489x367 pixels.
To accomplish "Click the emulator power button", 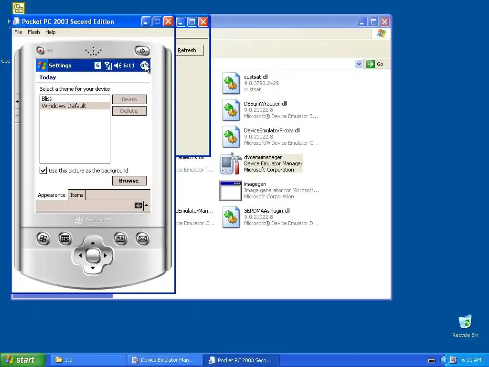I will click(142, 51).
